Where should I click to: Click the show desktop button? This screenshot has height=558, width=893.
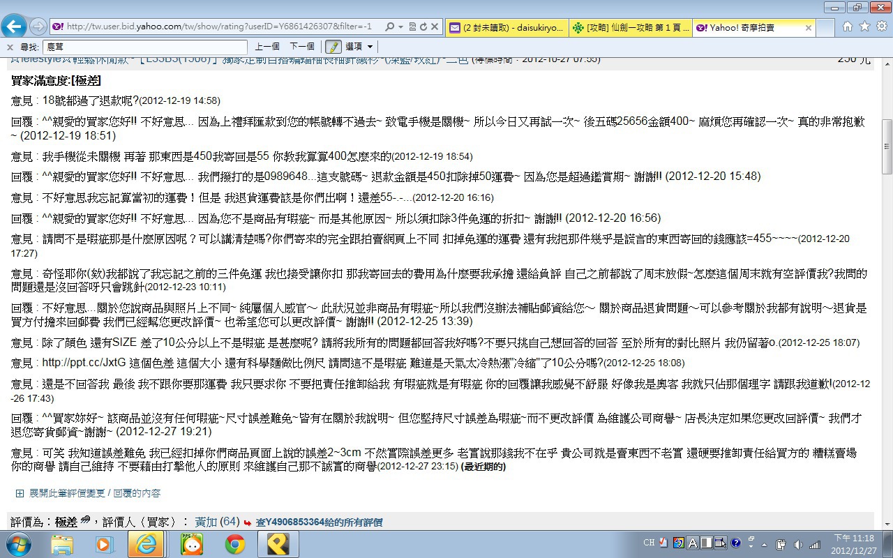[887, 544]
